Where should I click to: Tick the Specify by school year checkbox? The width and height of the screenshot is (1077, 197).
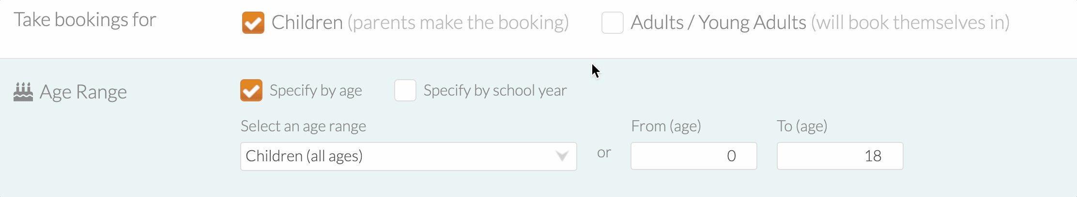[x=405, y=90]
